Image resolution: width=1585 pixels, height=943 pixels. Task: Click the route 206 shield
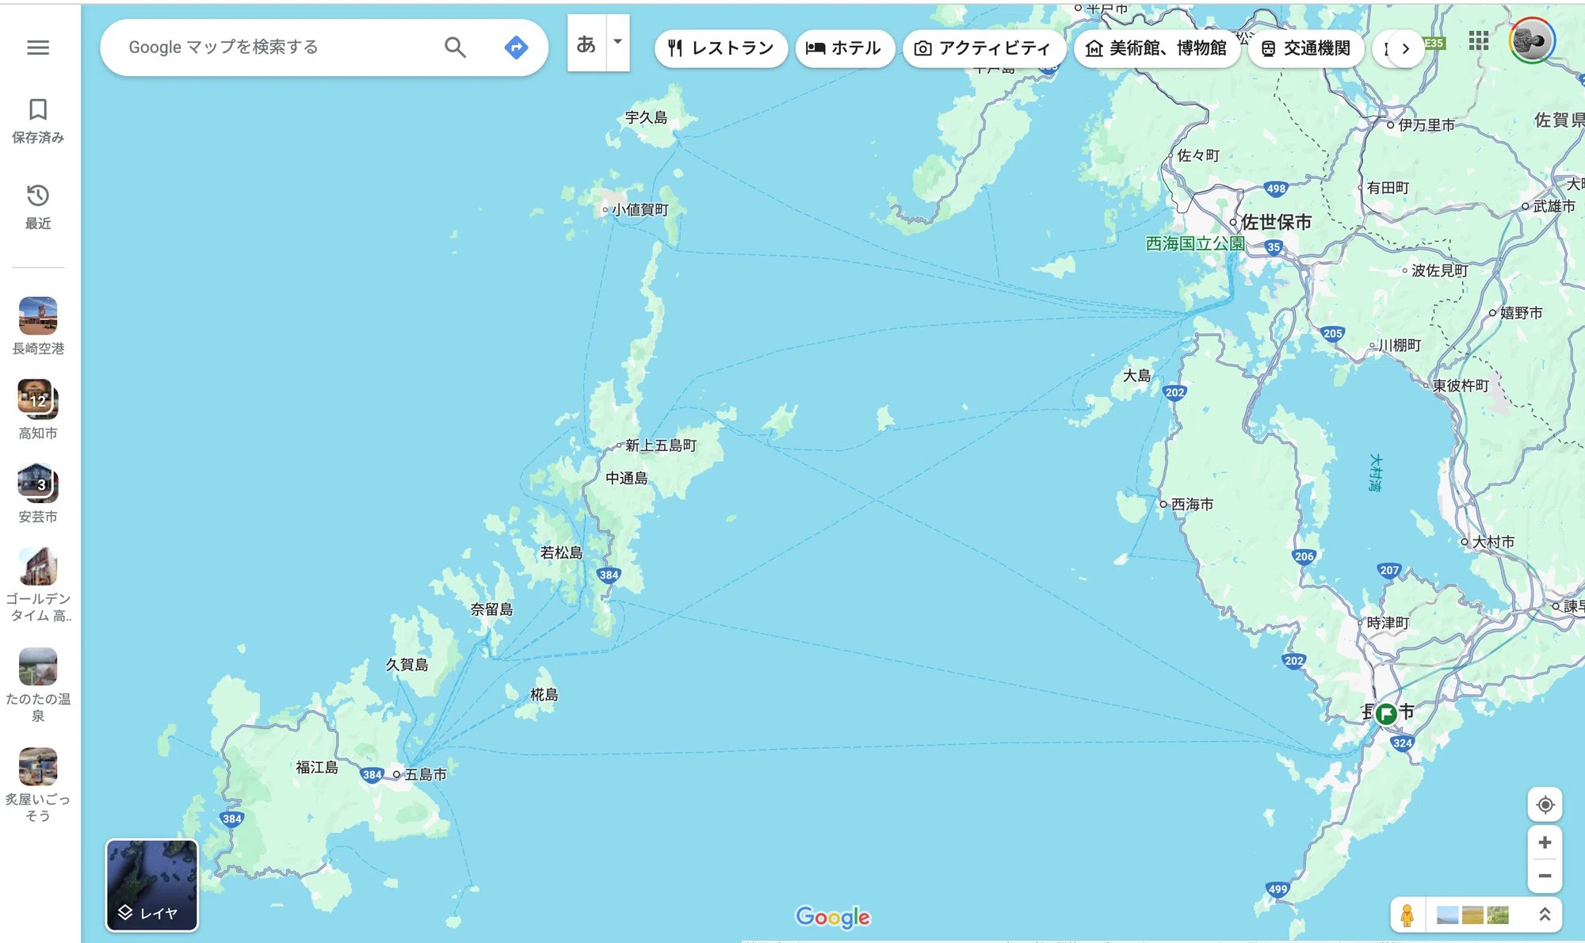click(x=1304, y=556)
